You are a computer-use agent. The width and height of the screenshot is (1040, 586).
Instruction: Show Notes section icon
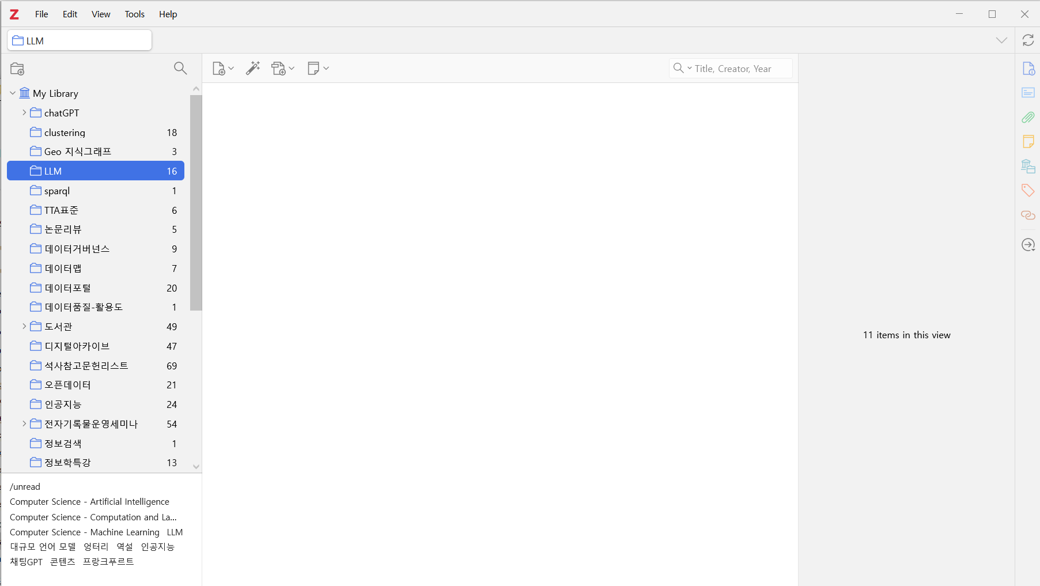[1028, 142]
